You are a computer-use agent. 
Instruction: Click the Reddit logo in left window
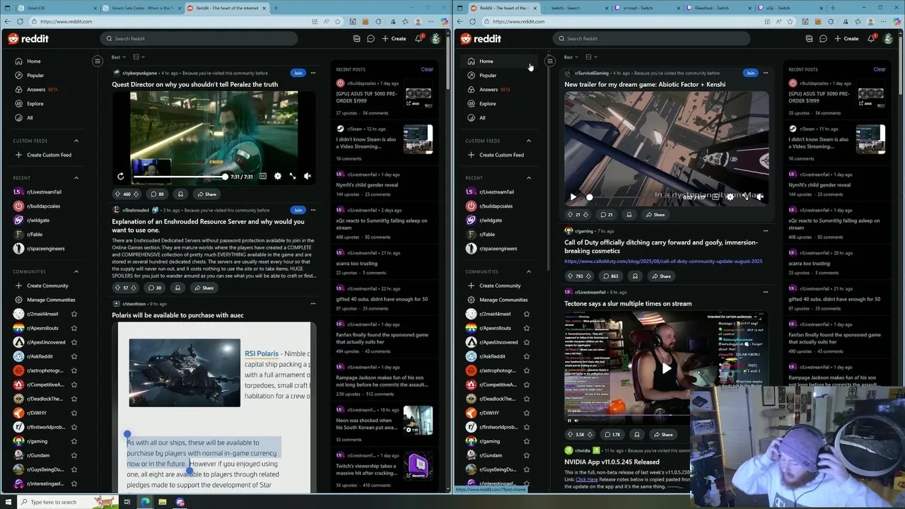click(28, 39)
